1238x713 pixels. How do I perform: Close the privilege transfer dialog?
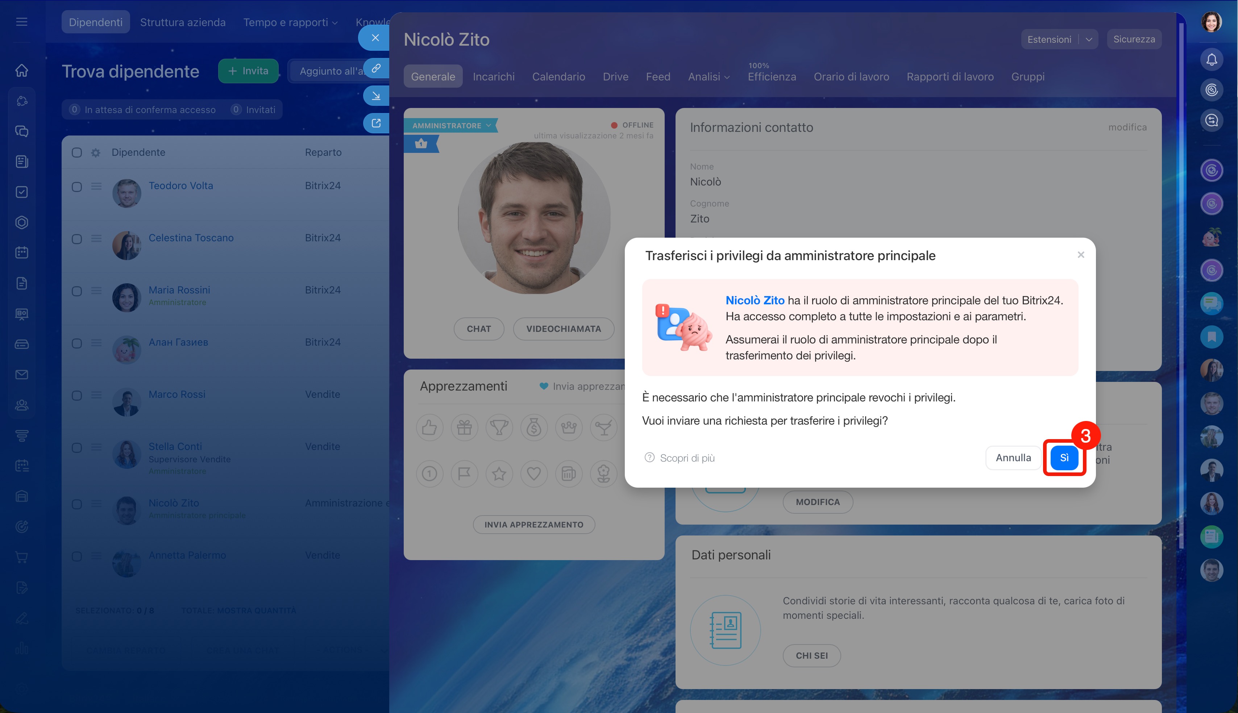[x=1081, y=255]
